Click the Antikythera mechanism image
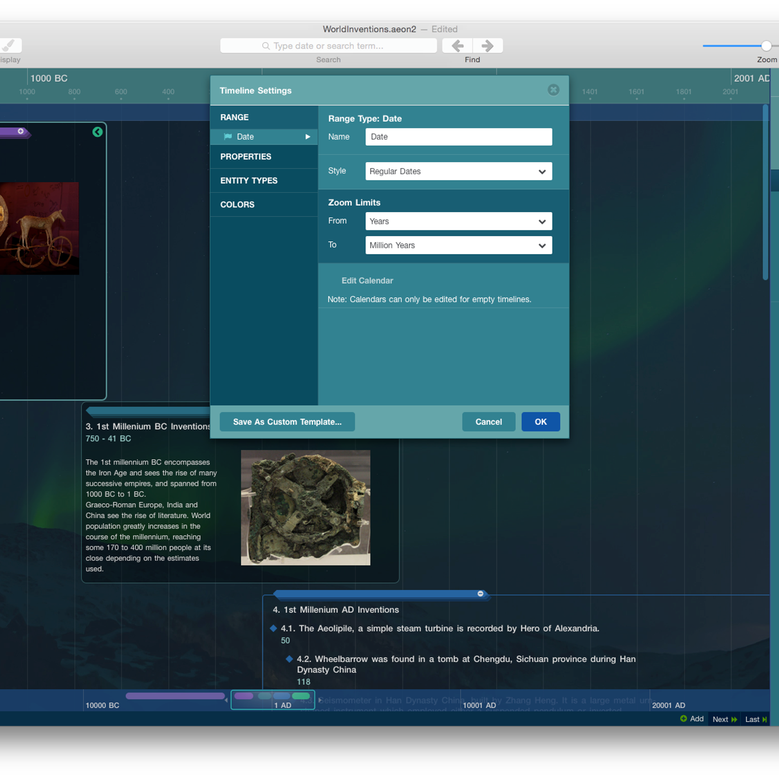The height and width of the screenshot is (779, 779). [x=306, y=507]
